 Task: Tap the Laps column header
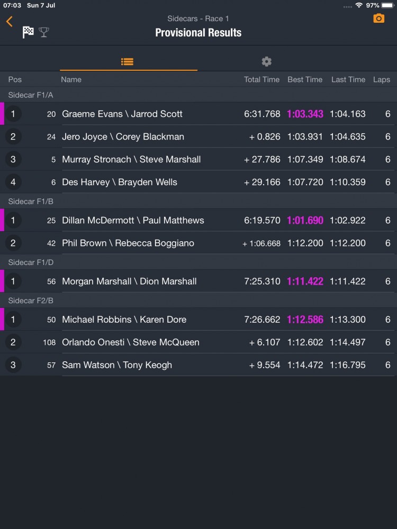pyautogui.click(x=381, y=79)
